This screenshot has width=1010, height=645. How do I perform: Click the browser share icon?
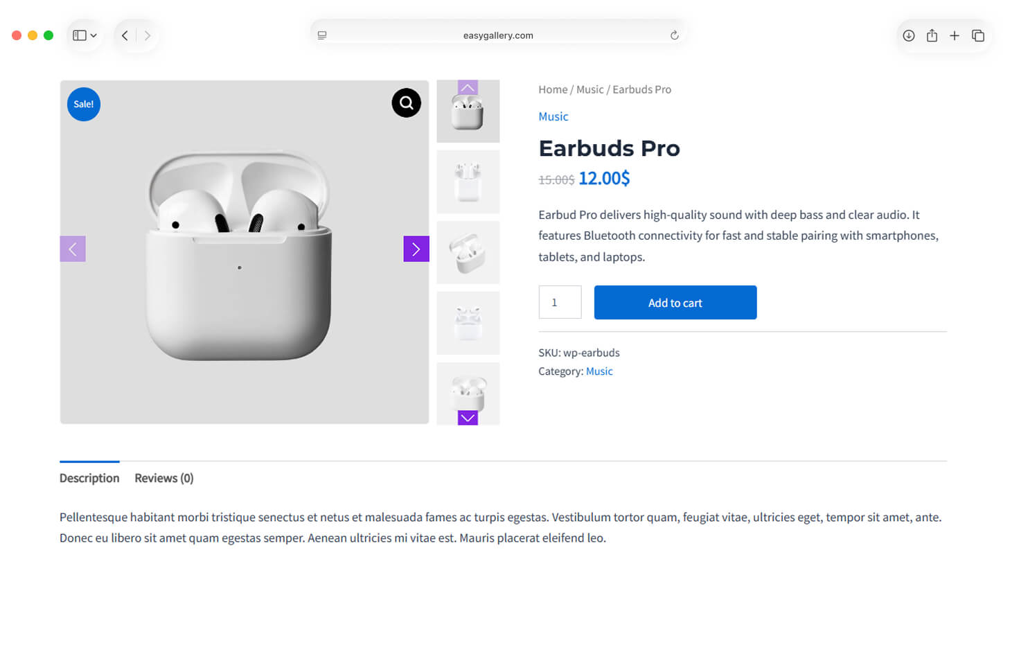pyautogui.click(x=932, y=35)
